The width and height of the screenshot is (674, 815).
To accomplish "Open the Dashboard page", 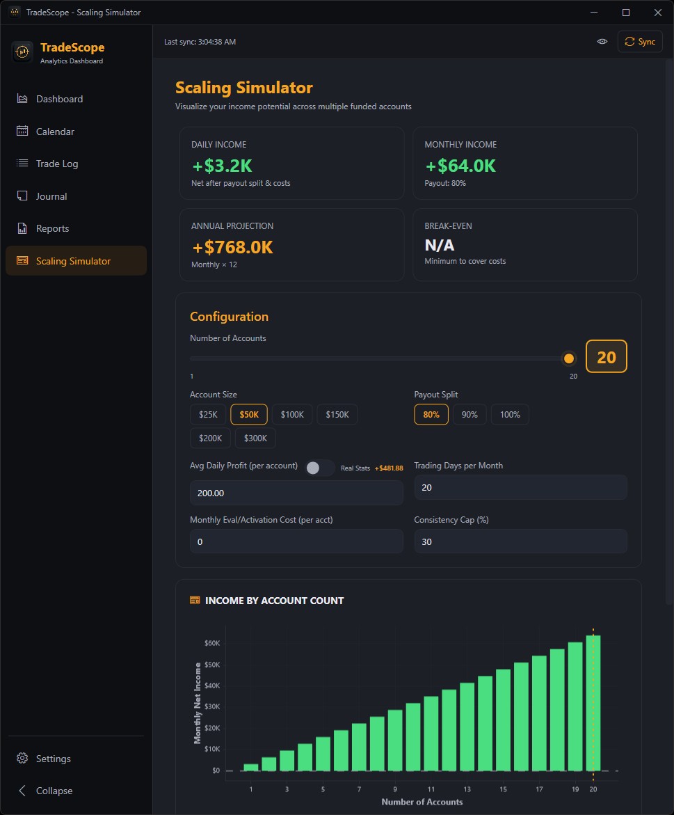I will click(22, 99).
